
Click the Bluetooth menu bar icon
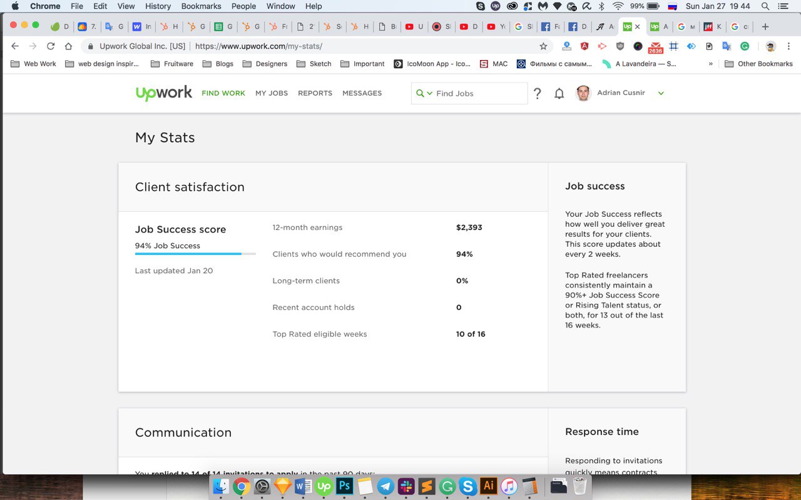pyautogui.click(x=601, y=6)
